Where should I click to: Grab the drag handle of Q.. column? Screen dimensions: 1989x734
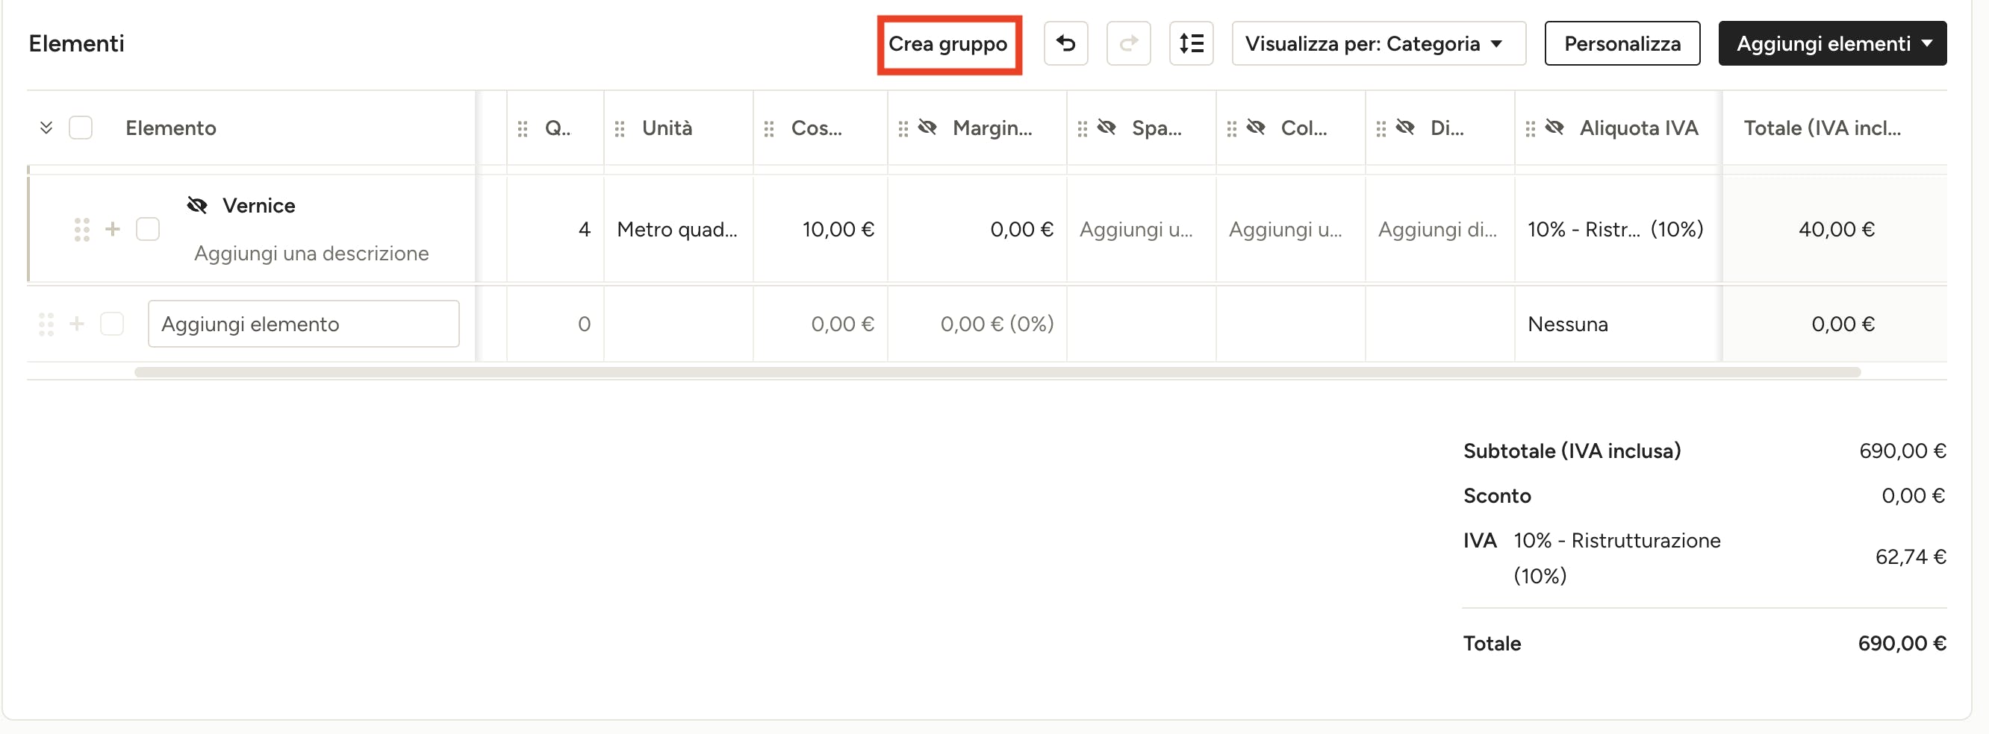[x=523, y=129]
